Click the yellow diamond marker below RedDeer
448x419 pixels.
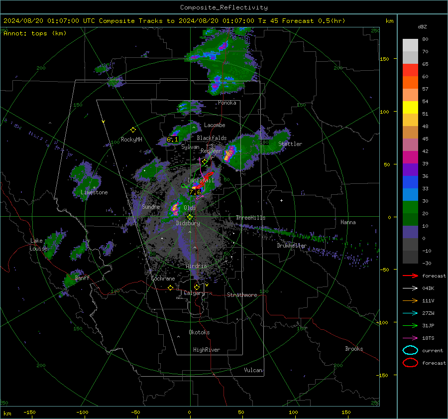click(205, 162)
